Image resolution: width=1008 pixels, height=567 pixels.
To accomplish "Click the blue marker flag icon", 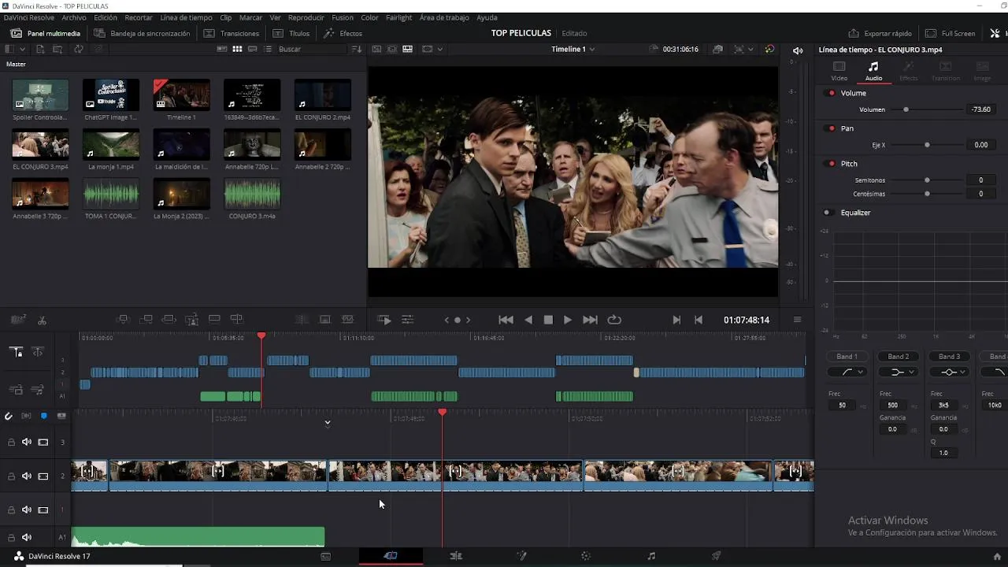I will 44,416.
